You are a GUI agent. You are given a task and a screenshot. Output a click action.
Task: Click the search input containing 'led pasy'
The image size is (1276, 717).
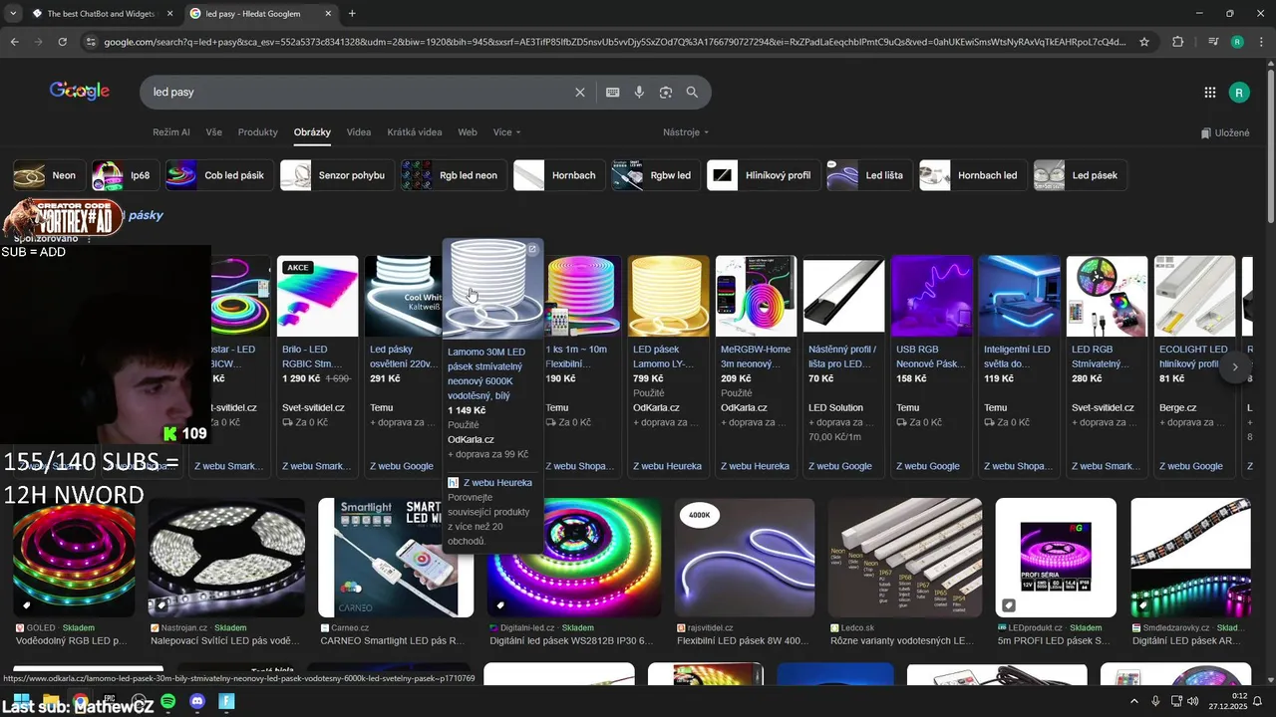(x=359, y=92)
